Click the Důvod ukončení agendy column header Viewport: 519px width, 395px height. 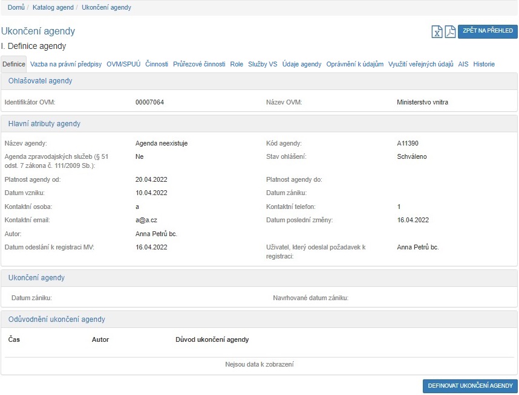coord(212,339)
